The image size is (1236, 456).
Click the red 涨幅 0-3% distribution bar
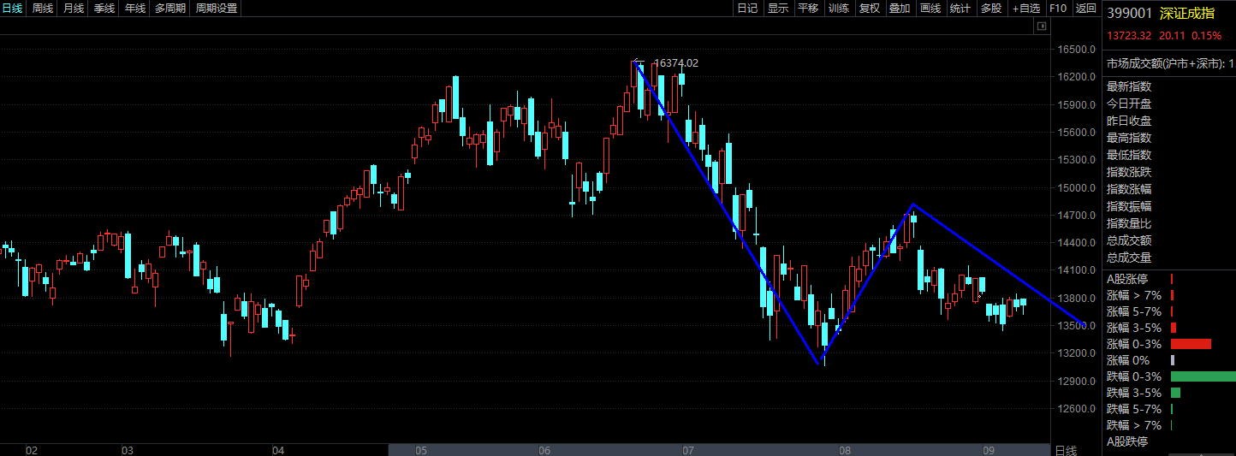(x=1191, y=344)
